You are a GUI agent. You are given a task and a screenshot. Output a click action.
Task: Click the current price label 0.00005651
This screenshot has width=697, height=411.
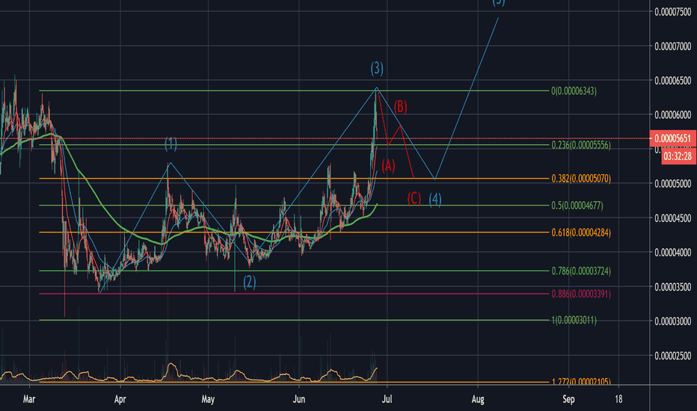pyautogui.click(x=672, y=138)
